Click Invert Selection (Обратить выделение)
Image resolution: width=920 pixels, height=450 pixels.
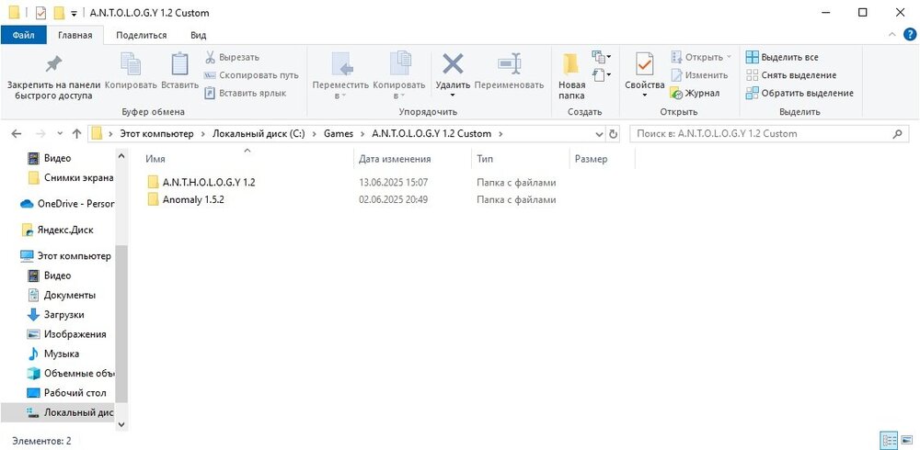pos(799,93)
